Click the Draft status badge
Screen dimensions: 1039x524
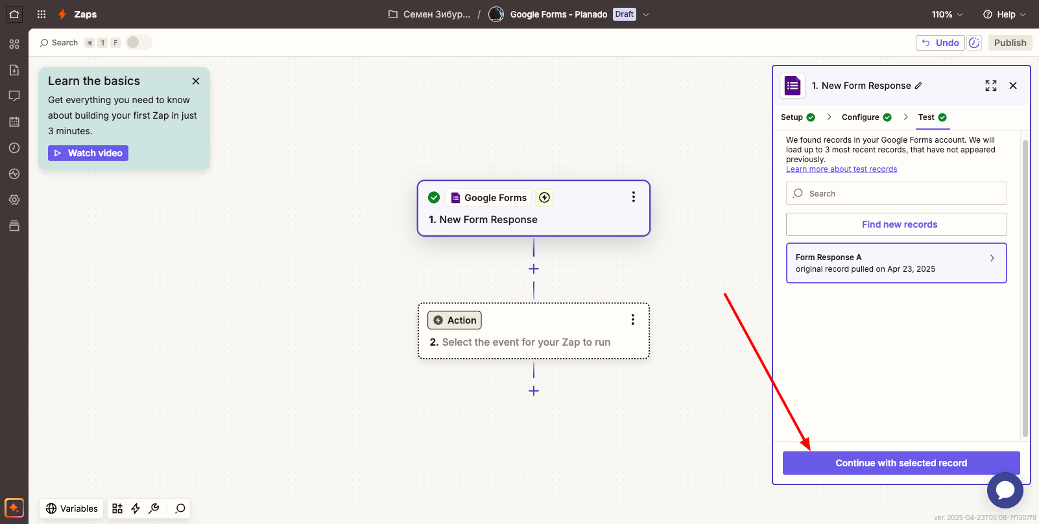tap(625, 14)
